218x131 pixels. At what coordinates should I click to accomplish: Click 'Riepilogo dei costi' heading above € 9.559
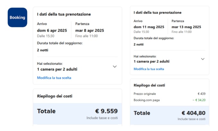pyautogui.click(x=55, y=96)
